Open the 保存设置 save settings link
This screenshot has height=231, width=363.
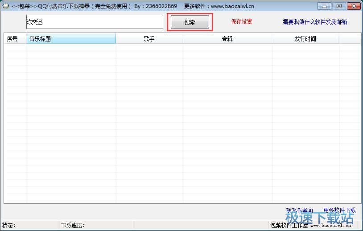point(241,21)
